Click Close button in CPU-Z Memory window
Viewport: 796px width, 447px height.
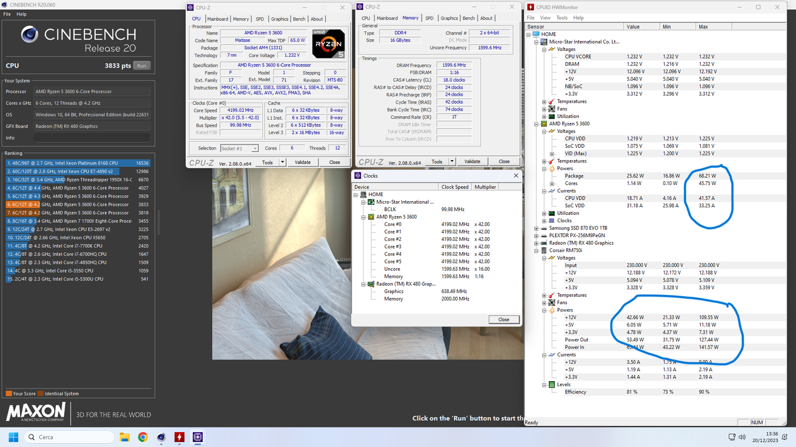tap(504, 161)
